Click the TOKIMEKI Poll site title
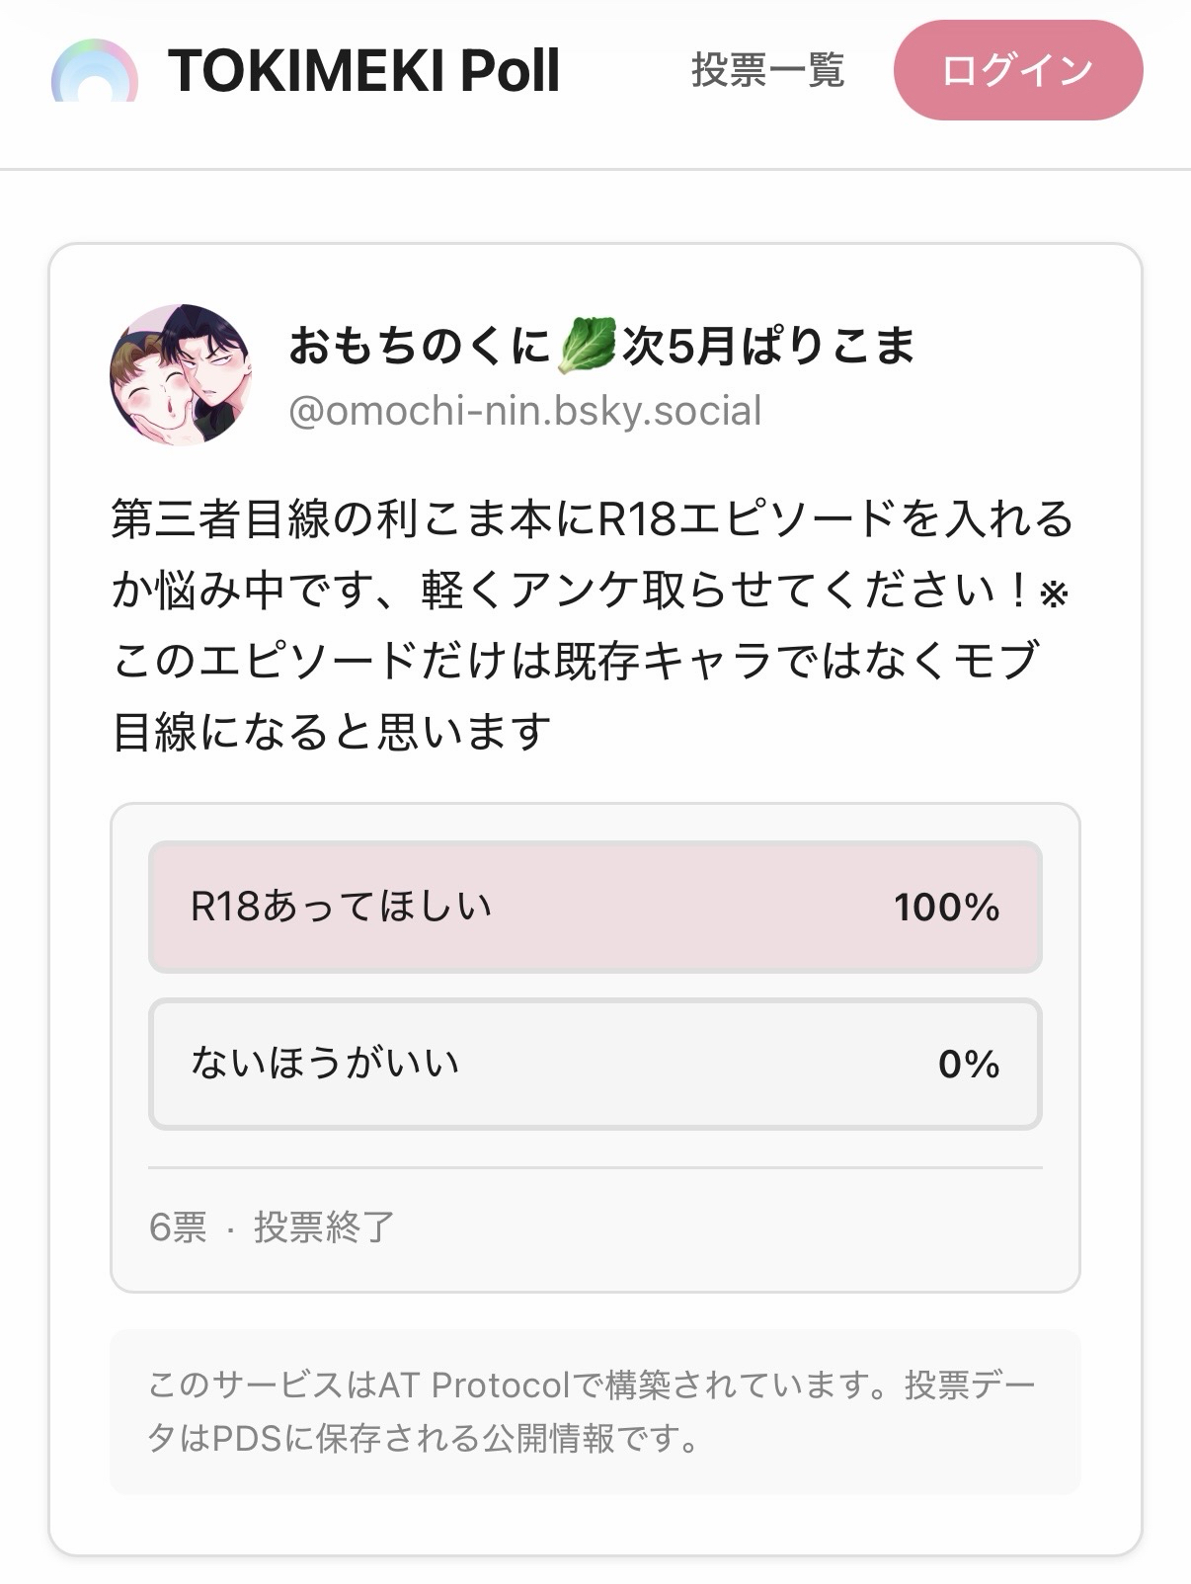1191x1584 pixels. tap(363, 71)
